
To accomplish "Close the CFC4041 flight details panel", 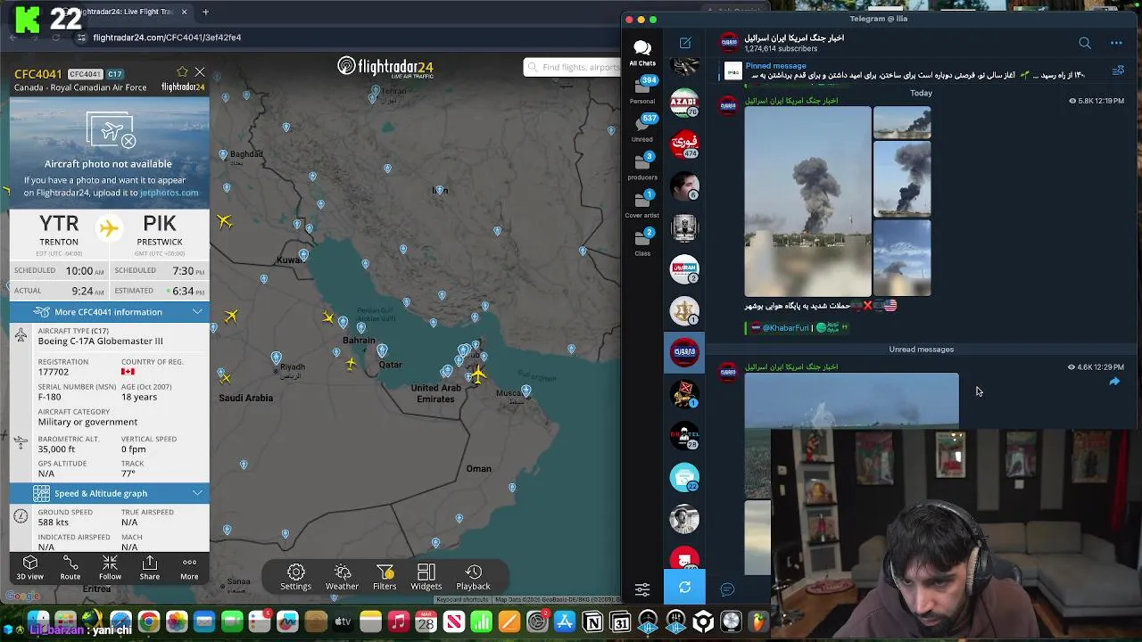I will pos(200,72).
